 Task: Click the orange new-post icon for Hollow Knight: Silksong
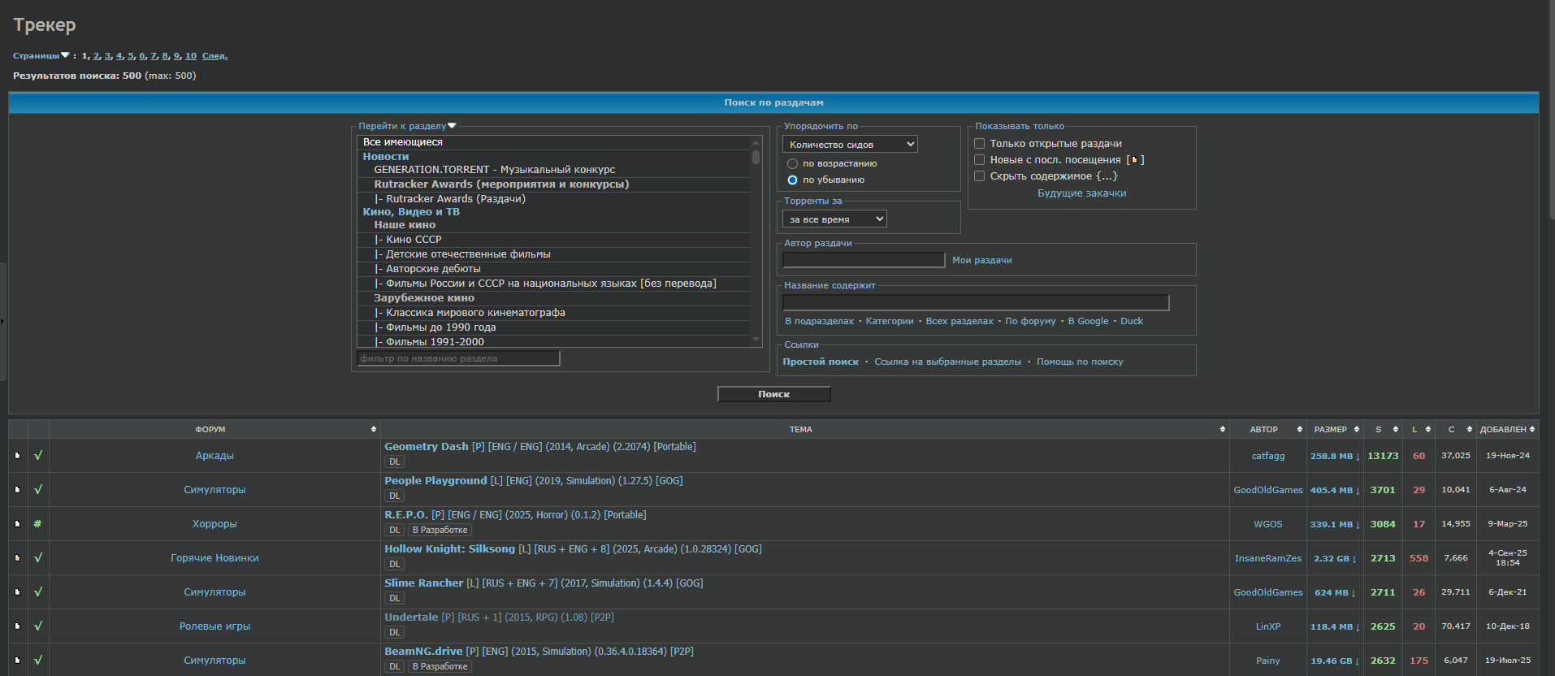[x=17, y=558]
